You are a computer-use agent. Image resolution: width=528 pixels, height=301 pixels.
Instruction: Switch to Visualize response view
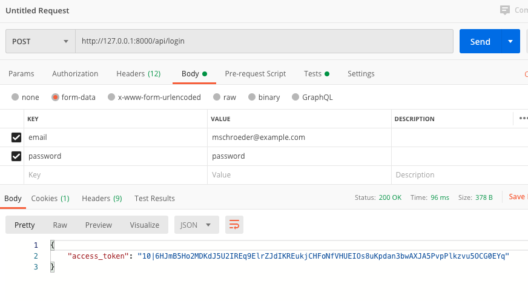click(145, 225)
